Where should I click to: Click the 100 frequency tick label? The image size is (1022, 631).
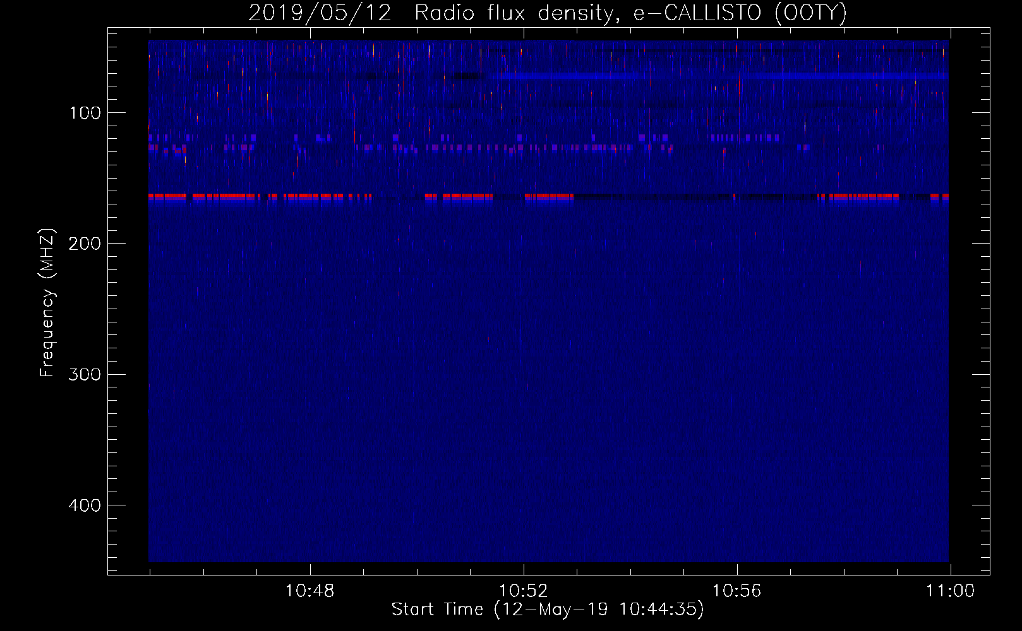(85, 113)
